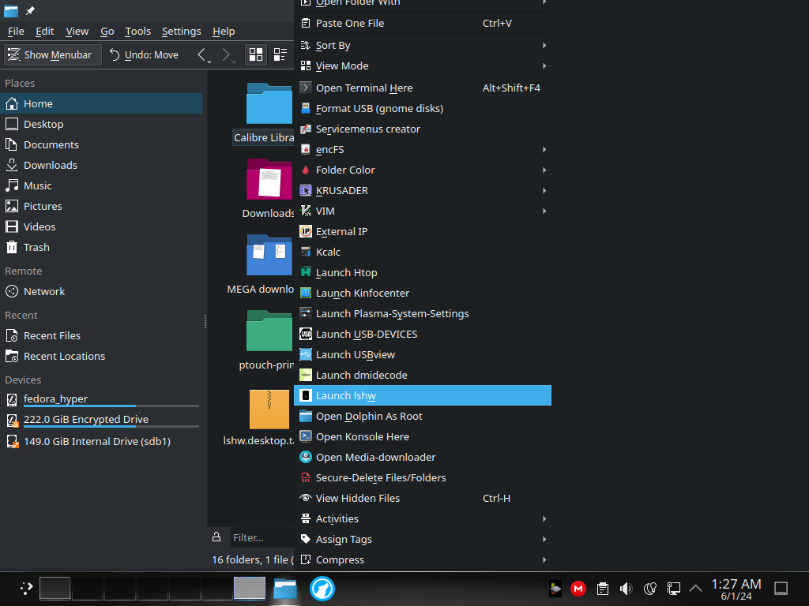Launch the blue browser icon in taskbar
809x606 pixels.
(322, 589)
